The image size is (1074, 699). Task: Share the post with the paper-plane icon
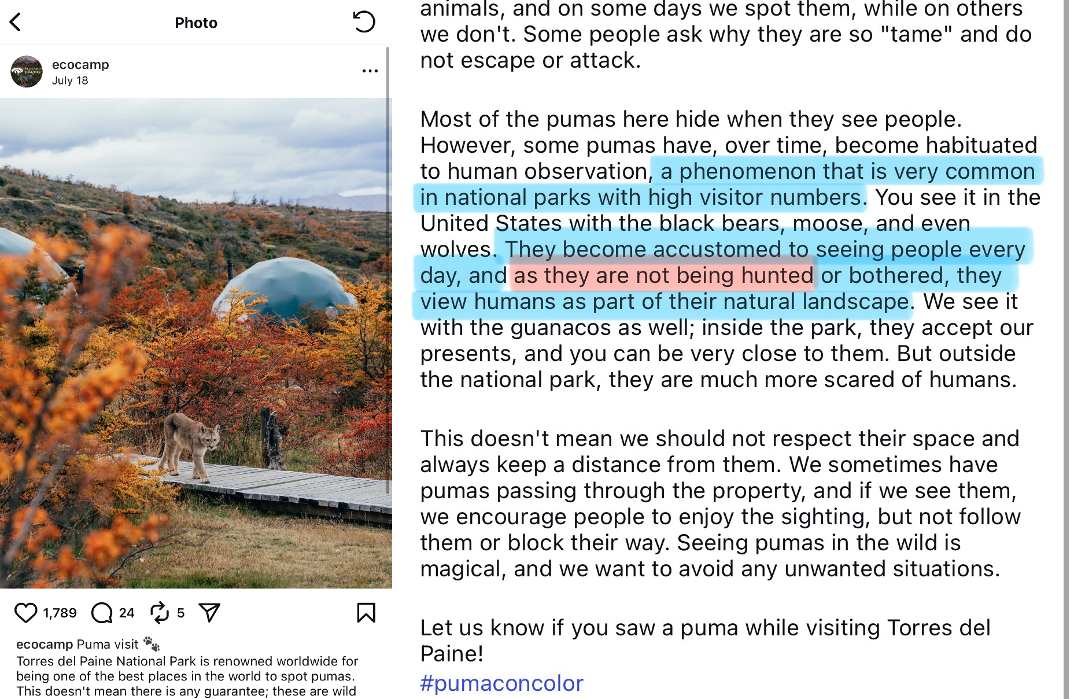pos(209,612)
